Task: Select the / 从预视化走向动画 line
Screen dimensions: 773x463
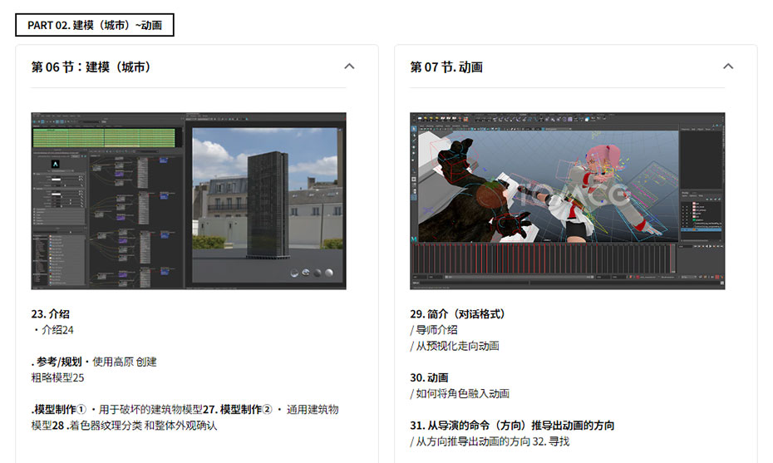Action: (455, 346)
